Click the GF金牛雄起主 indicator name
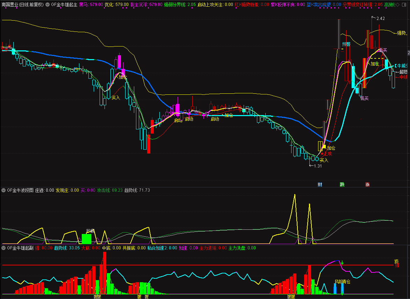Screen dimensions: 410x299 coord(64,5)
